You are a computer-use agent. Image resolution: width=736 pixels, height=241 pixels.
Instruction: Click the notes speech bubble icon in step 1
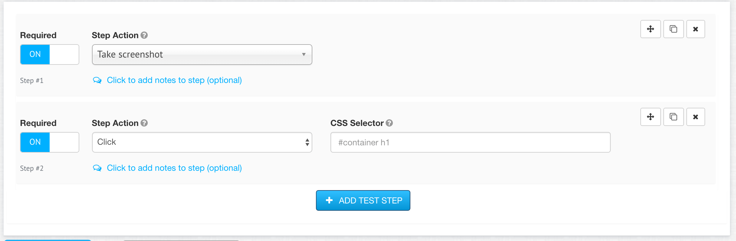click(97, 80)
